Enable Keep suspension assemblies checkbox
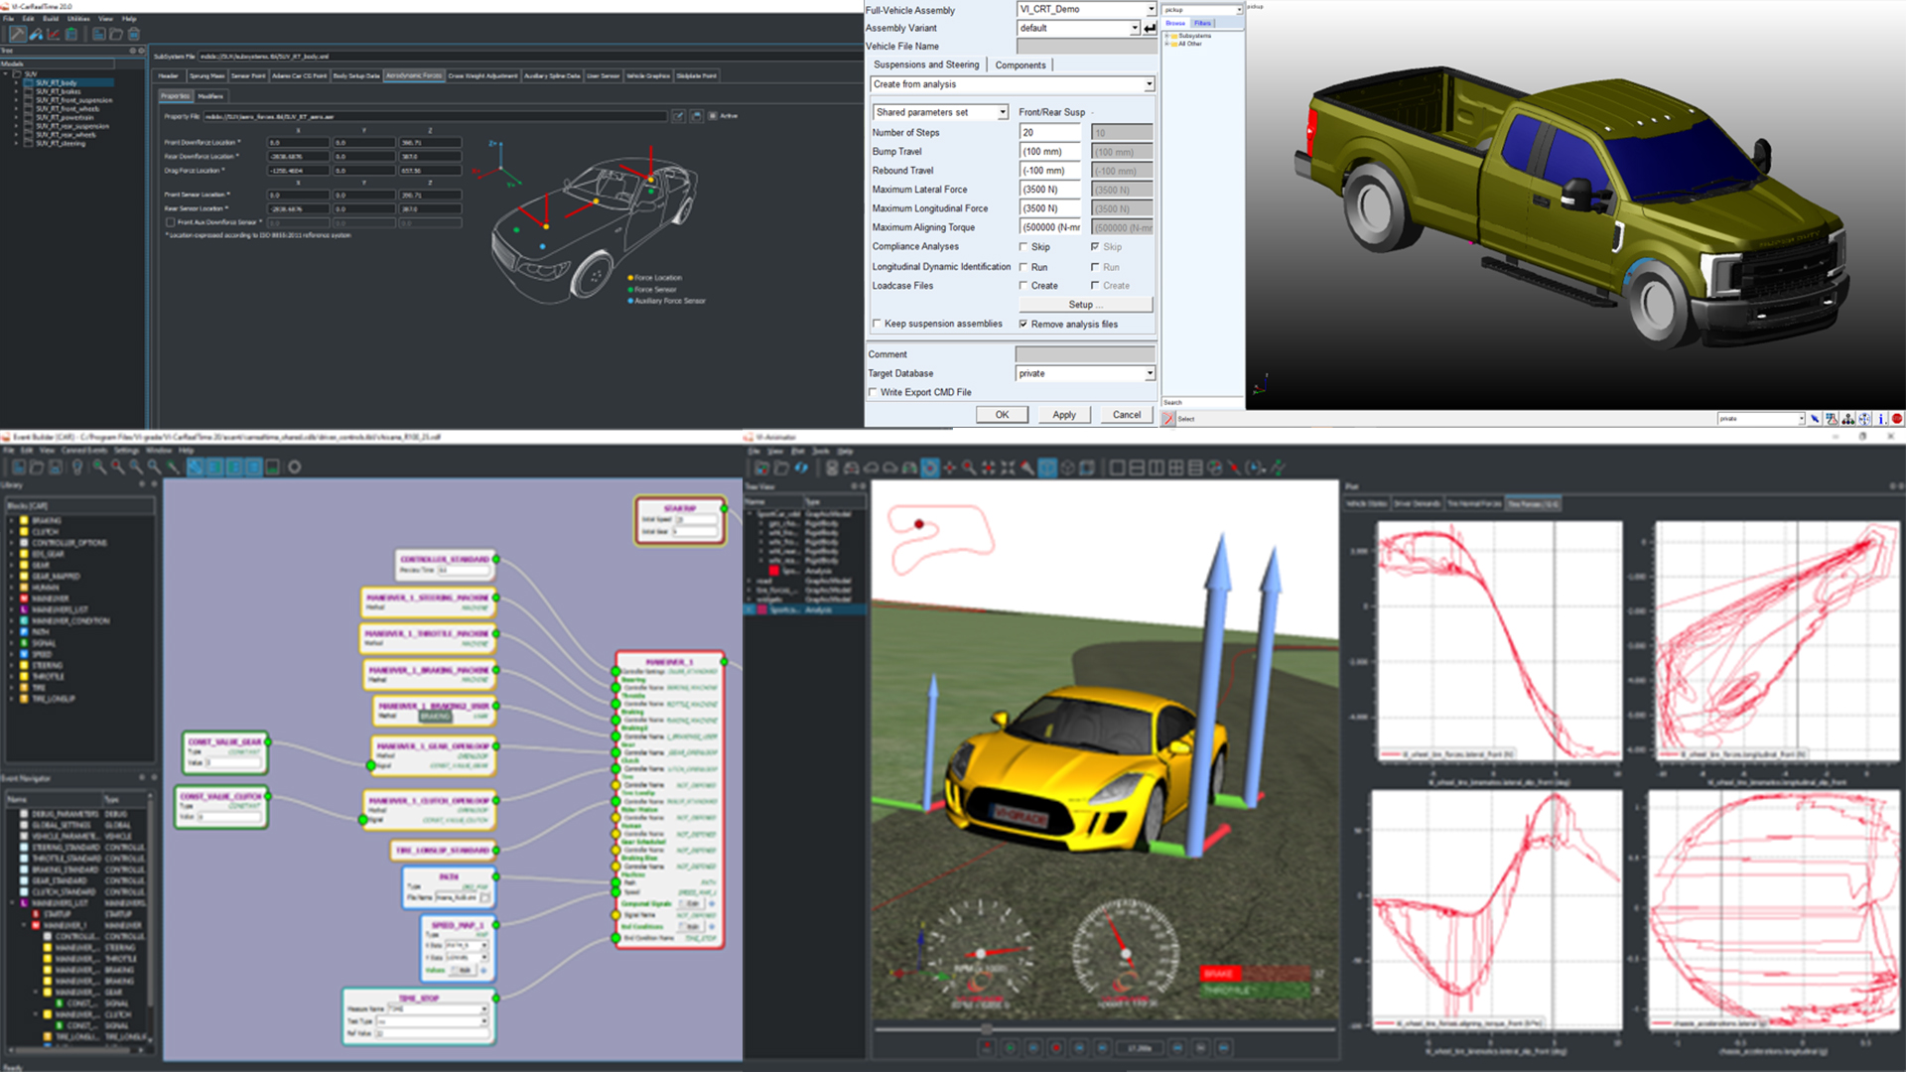Screen dimensions: 1906x1072 (877, 324)
